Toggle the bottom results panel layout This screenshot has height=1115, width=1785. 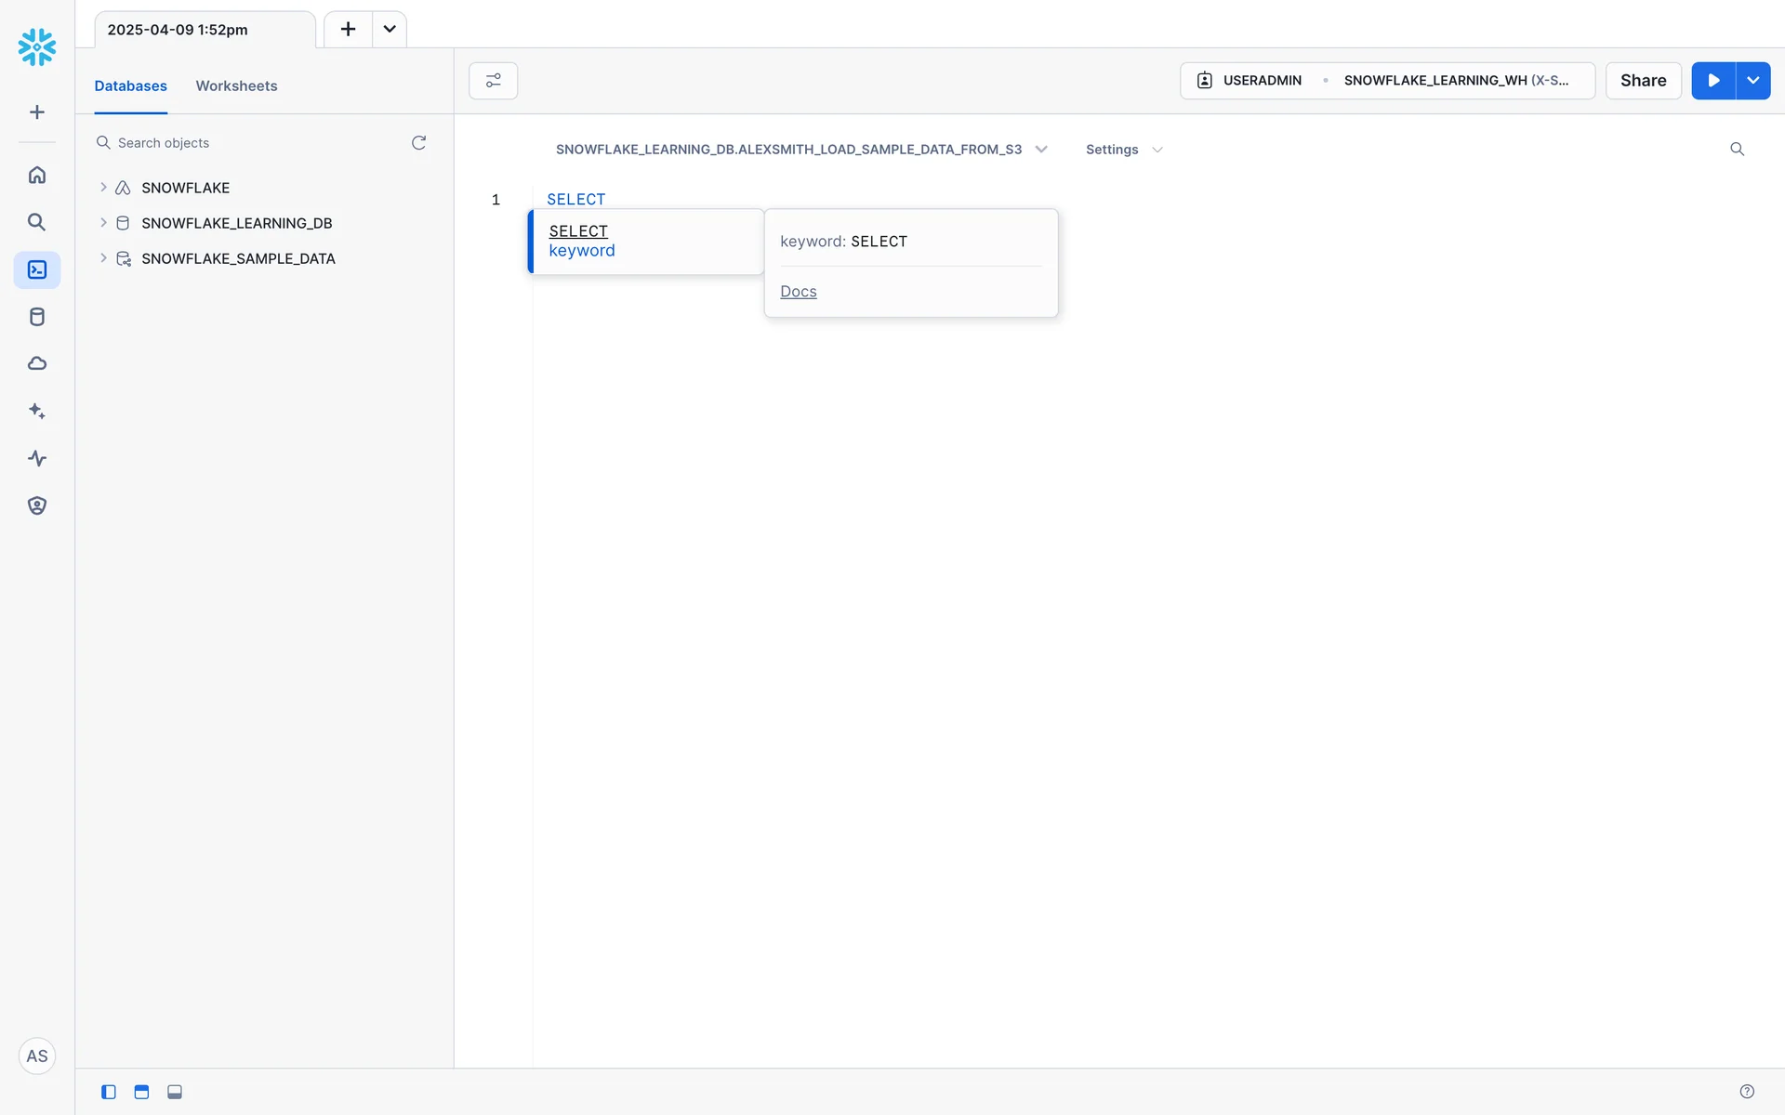[x=175, y=1092]
